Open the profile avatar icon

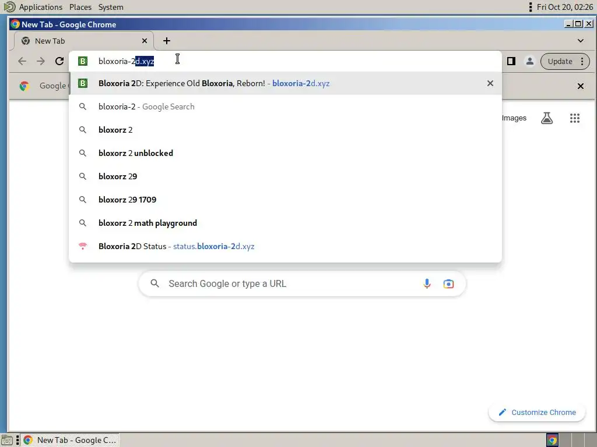click(529, 61)
